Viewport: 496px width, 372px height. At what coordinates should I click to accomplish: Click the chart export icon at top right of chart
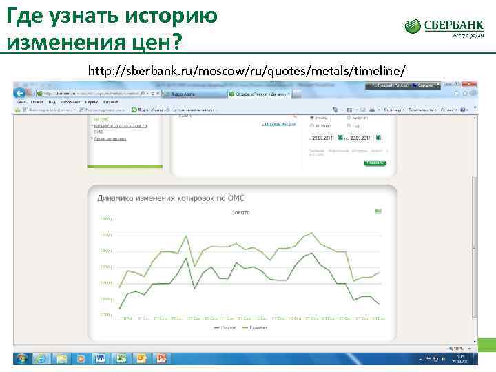pyautogui.click(x=378, y=211)
